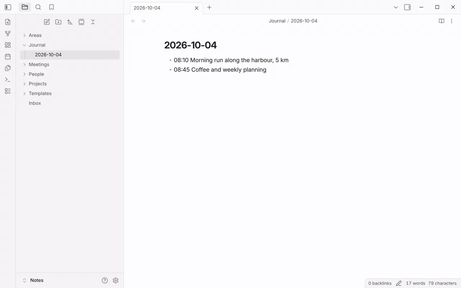Open Obsidian settings gear
Viewport: 461px width, 288px height.
pos(116,280)
